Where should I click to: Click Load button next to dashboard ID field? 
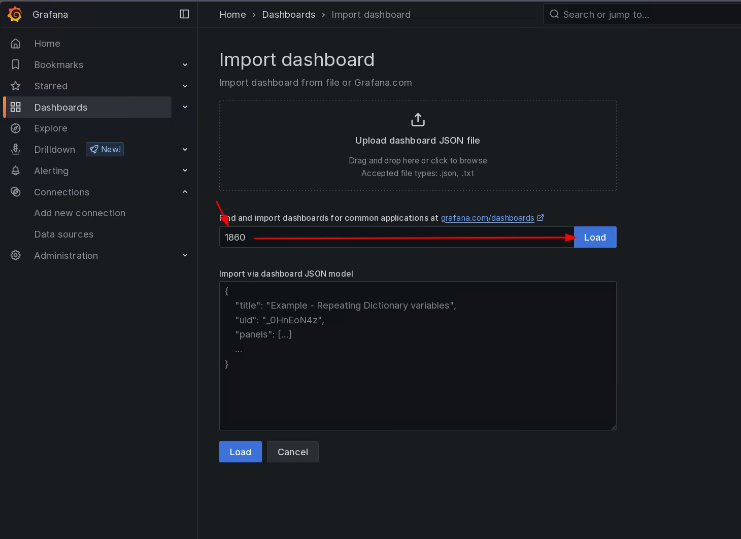tap(595, 238)
